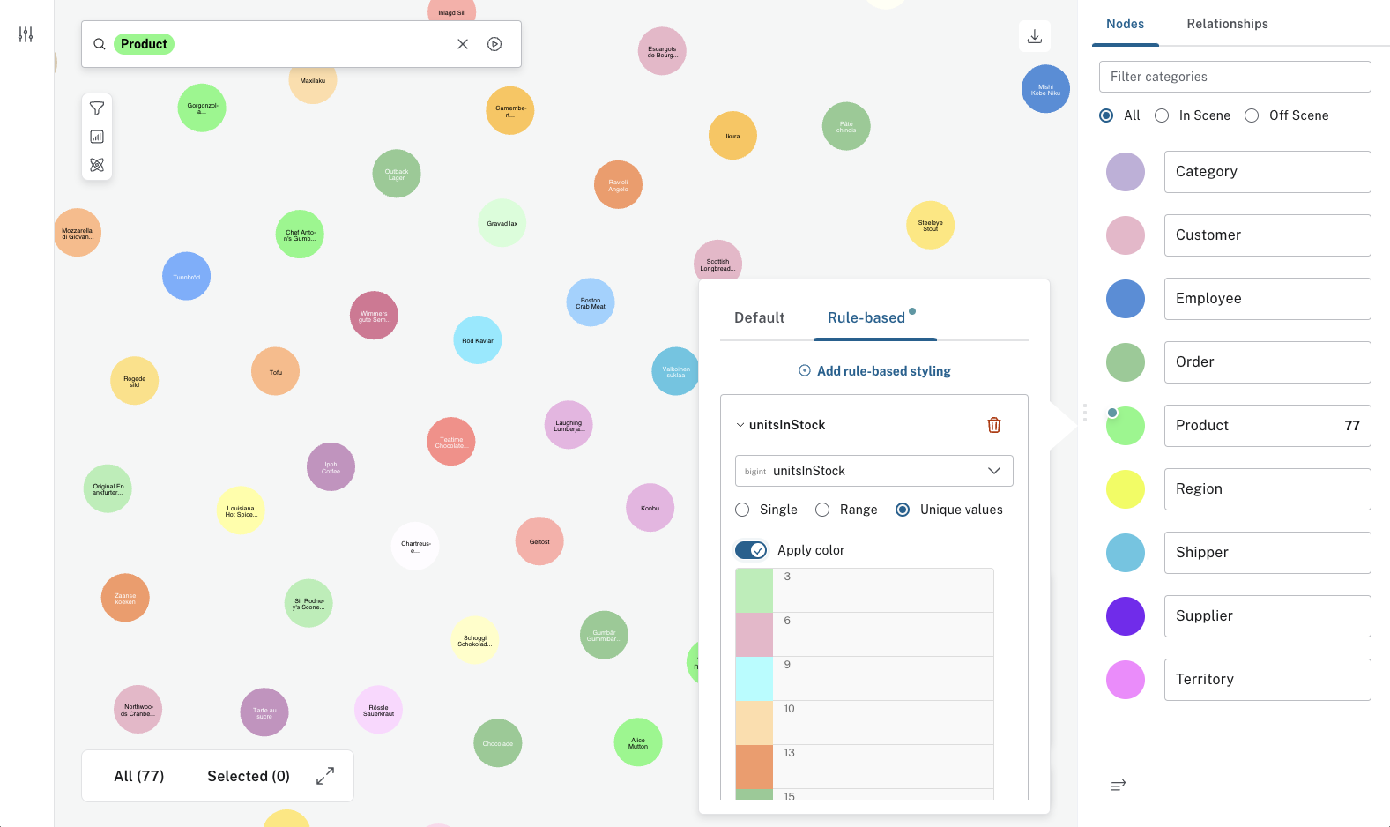Image resolution: width=1390 pixels, height=827 pixels.
Task: Click the color swatch for value 9
Action: point(754,679)
